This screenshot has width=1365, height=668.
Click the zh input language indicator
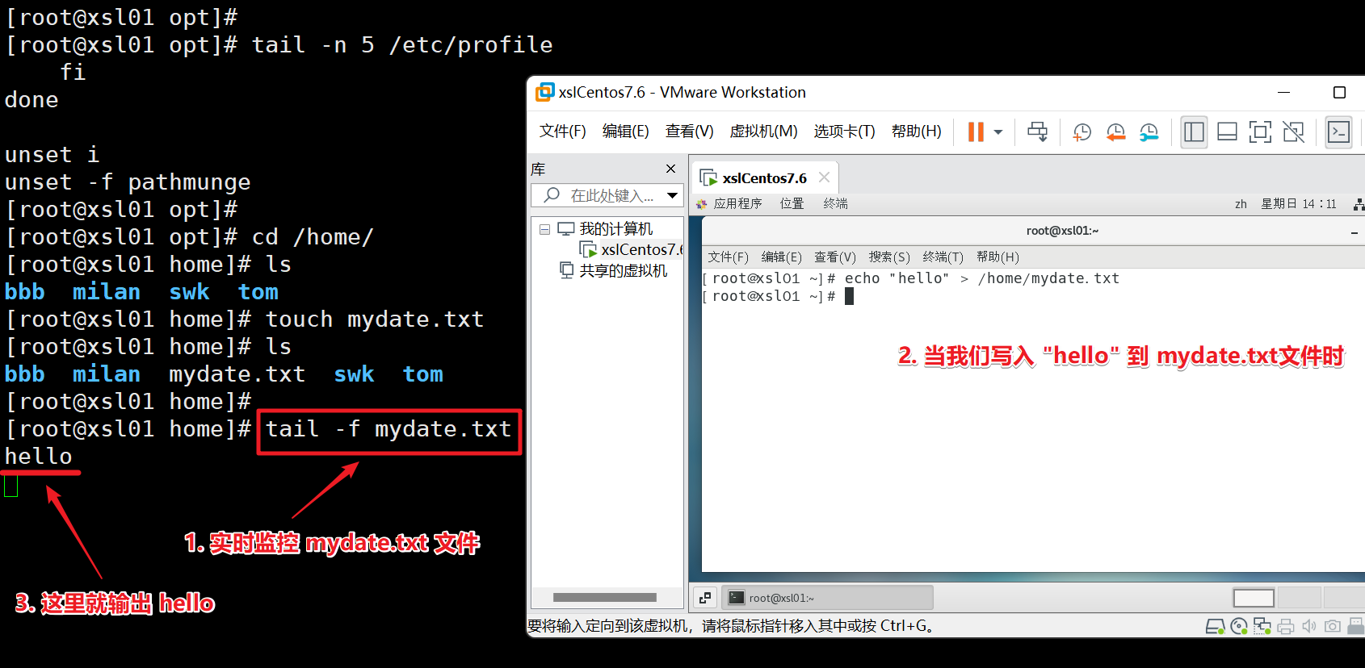[x=1241, y=204]
